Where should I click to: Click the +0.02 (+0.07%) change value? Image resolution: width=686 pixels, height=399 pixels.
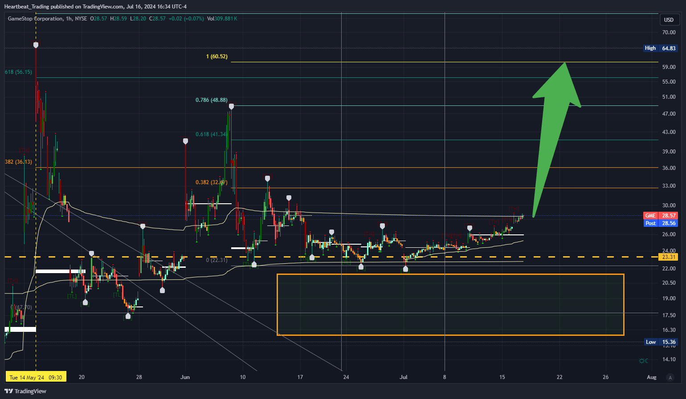[186, 19]
